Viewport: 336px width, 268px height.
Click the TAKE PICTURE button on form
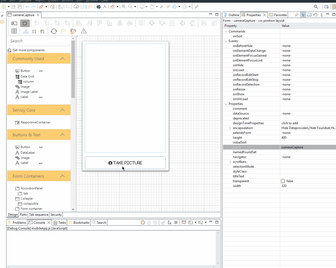pos(125,163)
